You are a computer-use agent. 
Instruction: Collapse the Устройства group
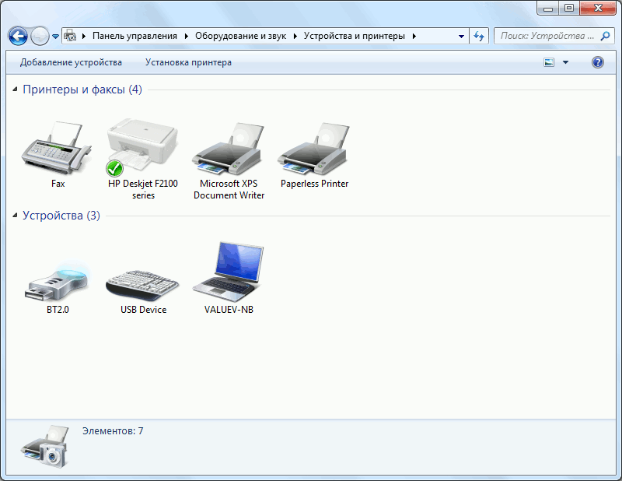coord(16,216)
